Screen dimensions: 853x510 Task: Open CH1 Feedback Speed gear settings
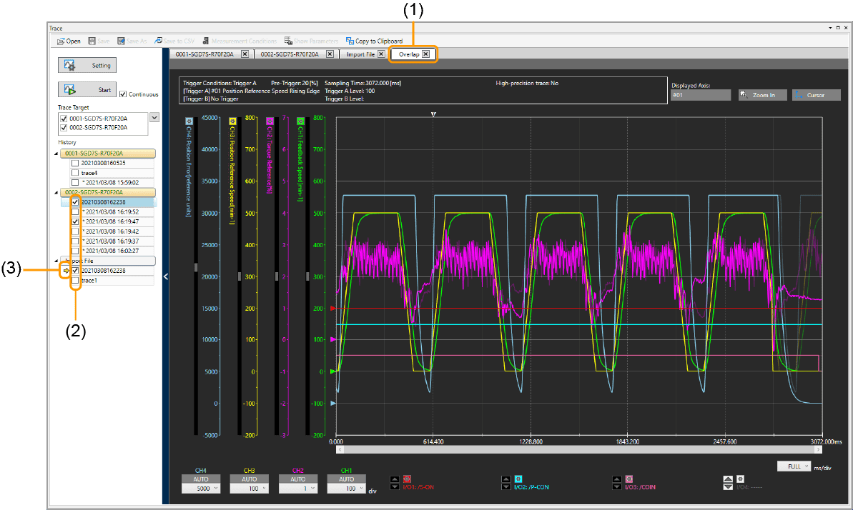pos(301,121)
